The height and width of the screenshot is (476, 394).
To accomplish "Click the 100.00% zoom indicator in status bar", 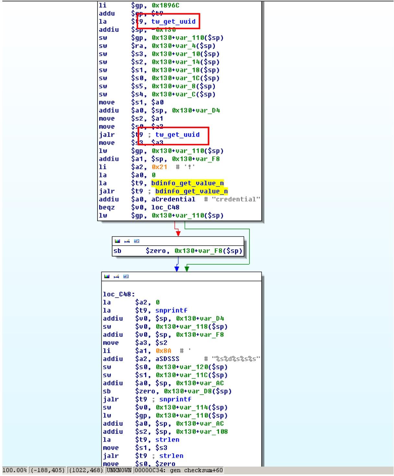I will [15, 470].
